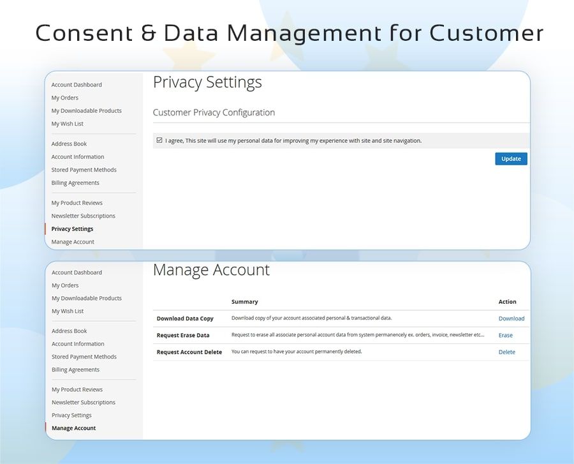Click the Request Erase Data row title
The width and height of the screenshot is (574, 464).
point(183,335)
